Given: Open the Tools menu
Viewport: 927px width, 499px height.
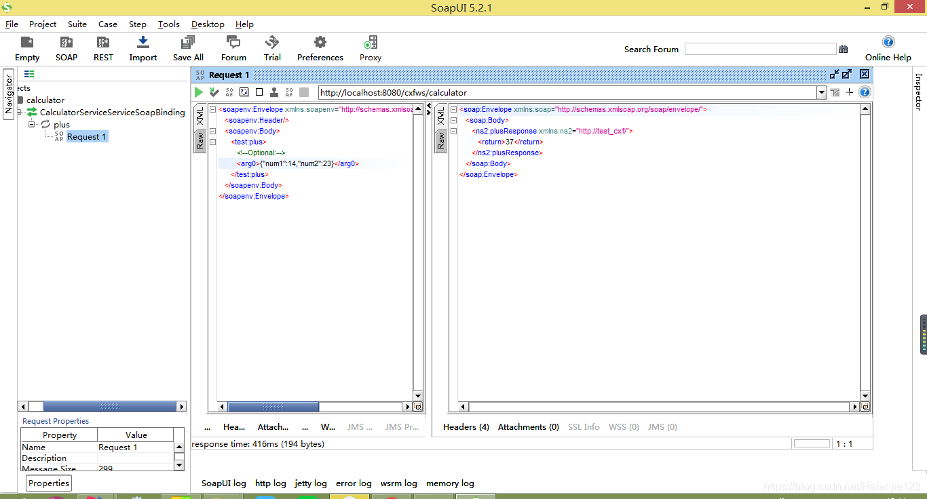Looking at the screenshot, I should tap(169, 24).
